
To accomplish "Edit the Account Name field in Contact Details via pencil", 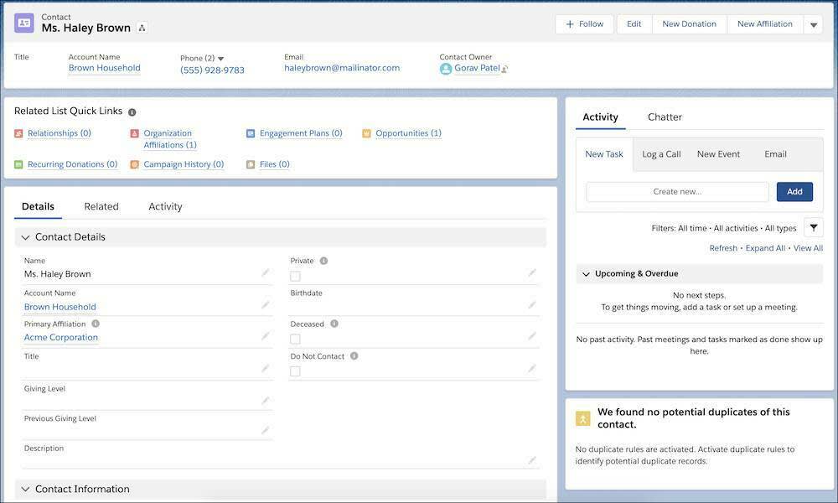I will tap(265, 305).
